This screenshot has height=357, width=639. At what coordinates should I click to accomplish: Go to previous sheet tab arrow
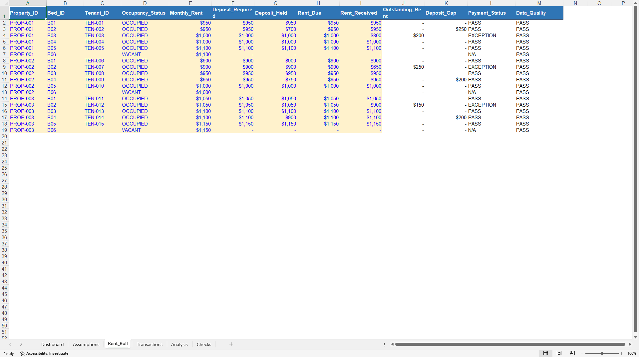[10, 344]
